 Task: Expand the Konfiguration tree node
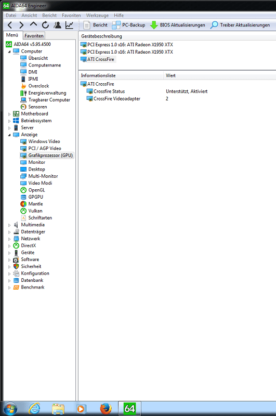click(9, 274)
